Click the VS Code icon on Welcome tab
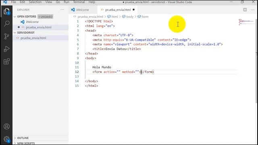Viewport: 258px width, 145px height. click(x=73, y=10)
